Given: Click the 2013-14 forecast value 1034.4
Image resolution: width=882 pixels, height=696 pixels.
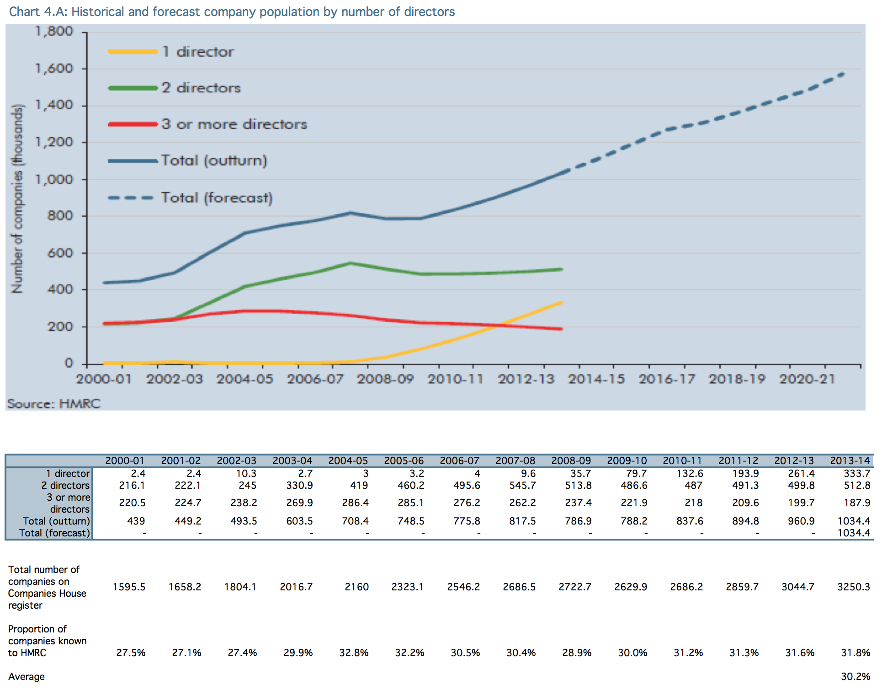Looking at the screenshot, I should [x=853, y=533].
